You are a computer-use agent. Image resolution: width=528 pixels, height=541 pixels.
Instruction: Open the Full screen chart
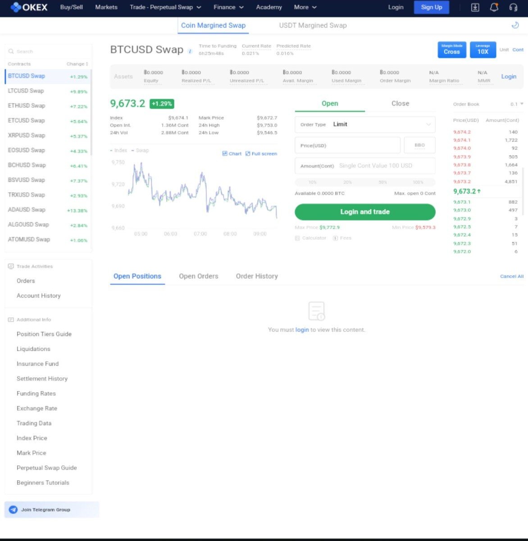pos(261,154)
